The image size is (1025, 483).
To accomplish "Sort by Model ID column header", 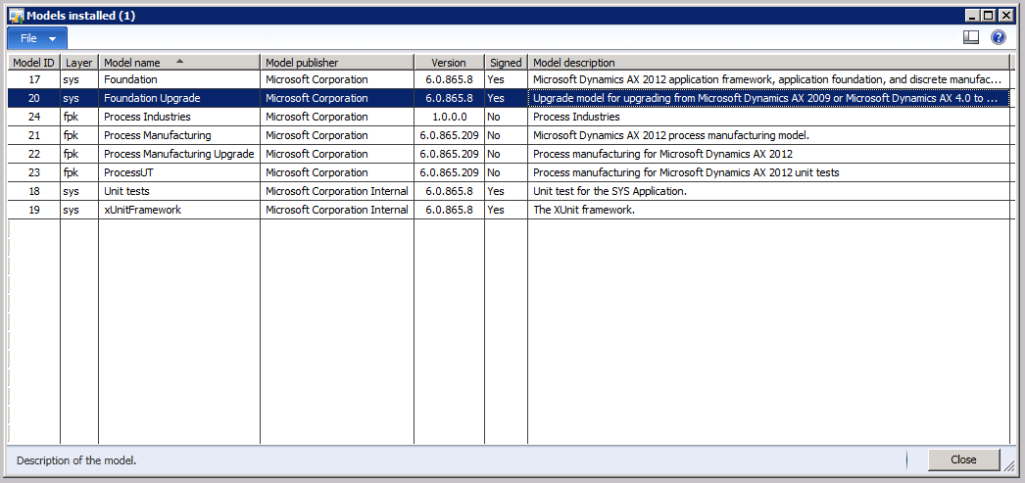I will point(34,63).
